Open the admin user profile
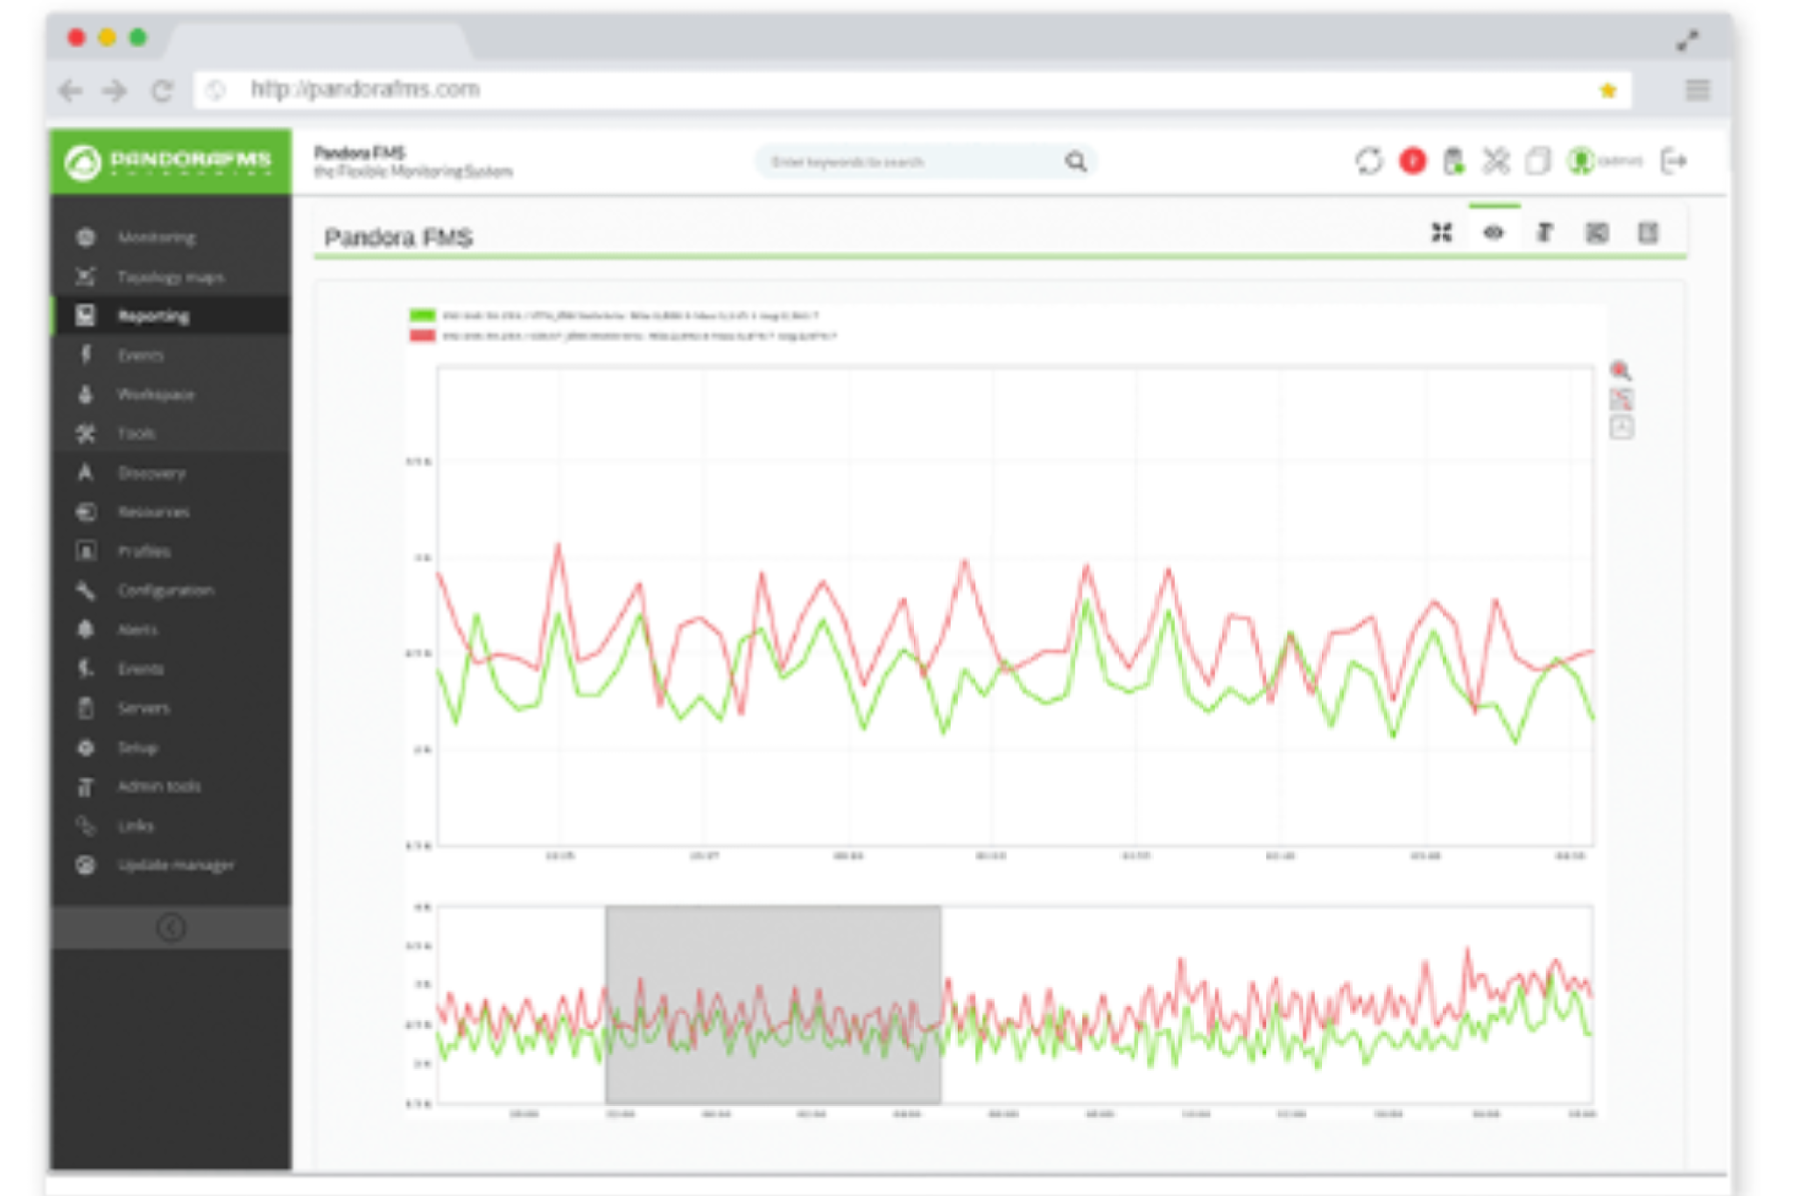Image resolution: width=1793 pixels, height=1196 pixels. point(1605,161)
